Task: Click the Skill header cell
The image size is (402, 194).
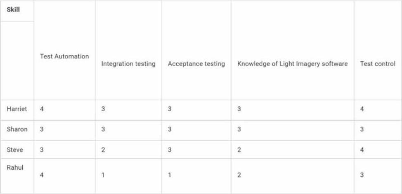Action: coord(13,10)
